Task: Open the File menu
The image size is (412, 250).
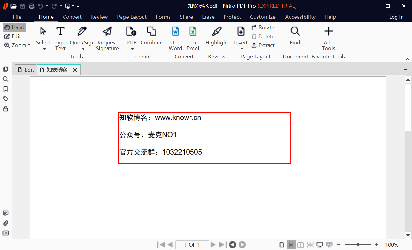Action: [17, 17]
